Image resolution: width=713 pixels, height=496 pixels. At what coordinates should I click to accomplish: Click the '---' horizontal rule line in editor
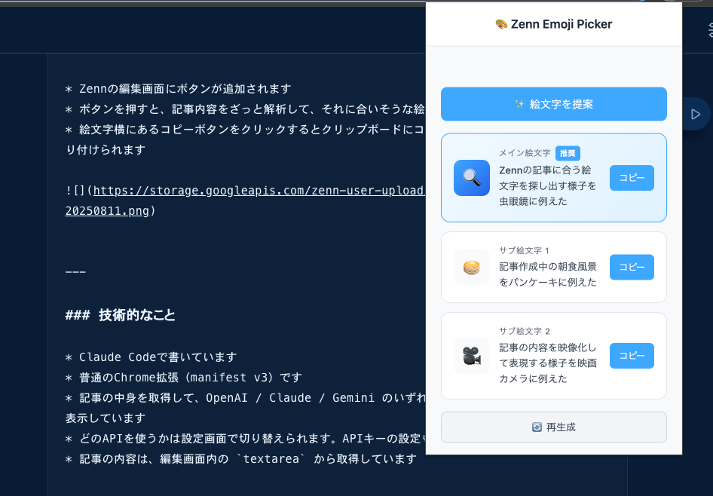coord(75,272)
